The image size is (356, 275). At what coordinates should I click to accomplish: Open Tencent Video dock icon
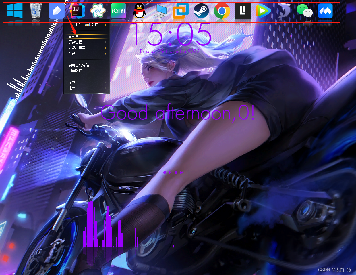coord(263,11)
